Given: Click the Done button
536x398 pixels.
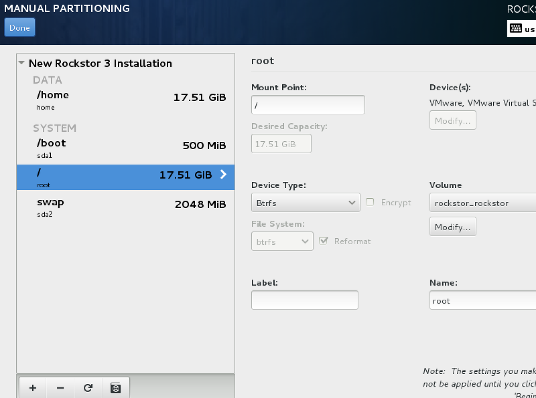Looking at the screenshot, I should pos(20,28).
